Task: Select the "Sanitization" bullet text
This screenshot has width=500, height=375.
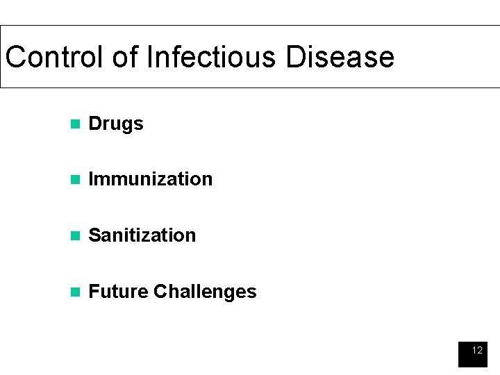Action: click(x=142, y=235)
